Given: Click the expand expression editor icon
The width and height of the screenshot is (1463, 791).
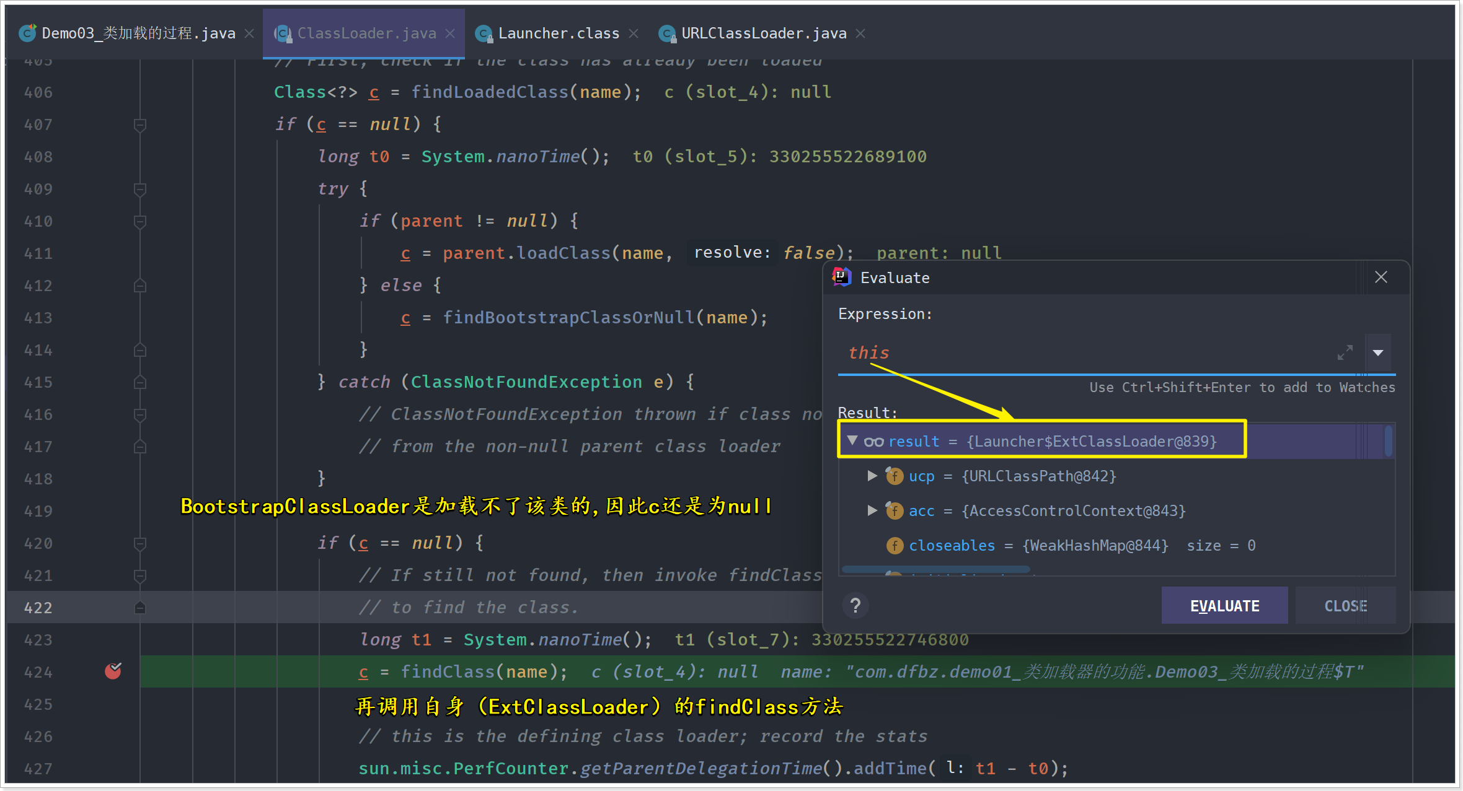Looking at the screenshot, I should pyautogui.click(x=1345, y=352).
